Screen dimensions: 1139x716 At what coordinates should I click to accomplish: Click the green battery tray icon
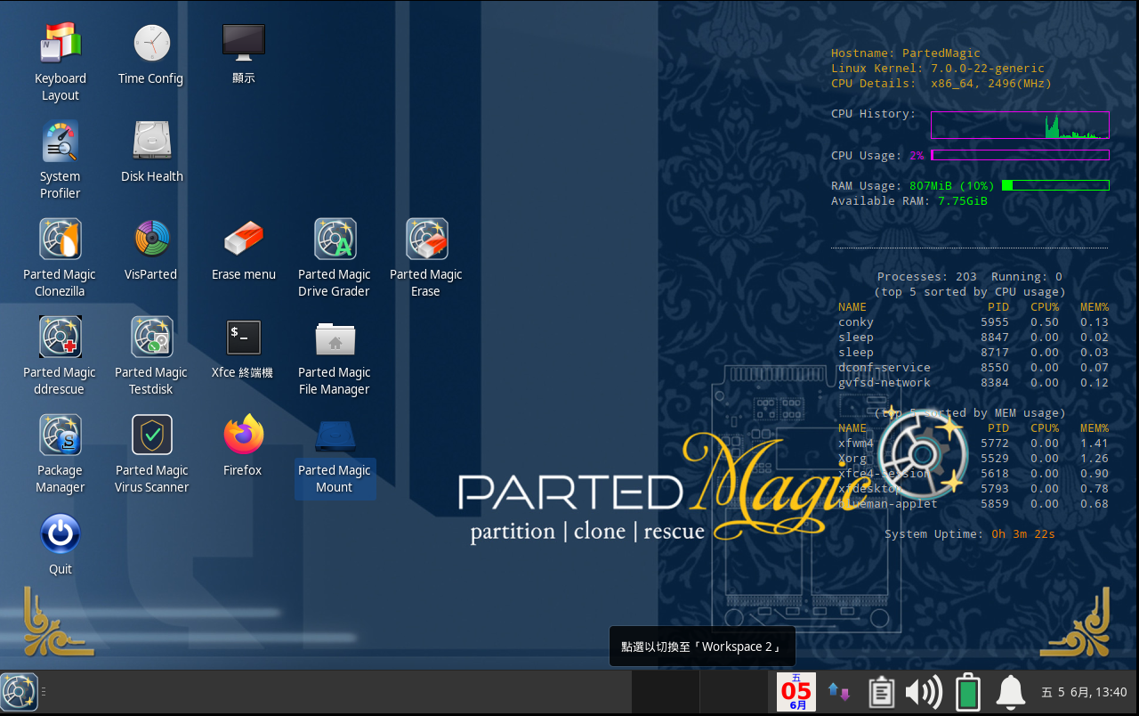pos(967,692)
